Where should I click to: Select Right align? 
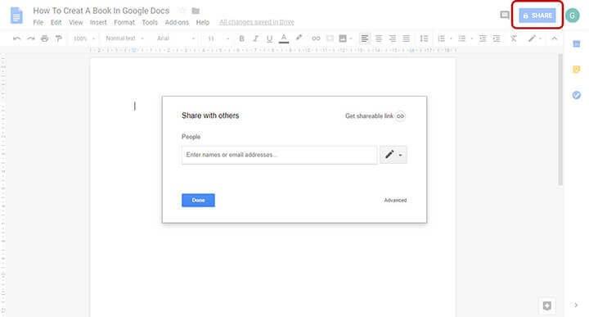pyautogui.click(x=393, y=38)
